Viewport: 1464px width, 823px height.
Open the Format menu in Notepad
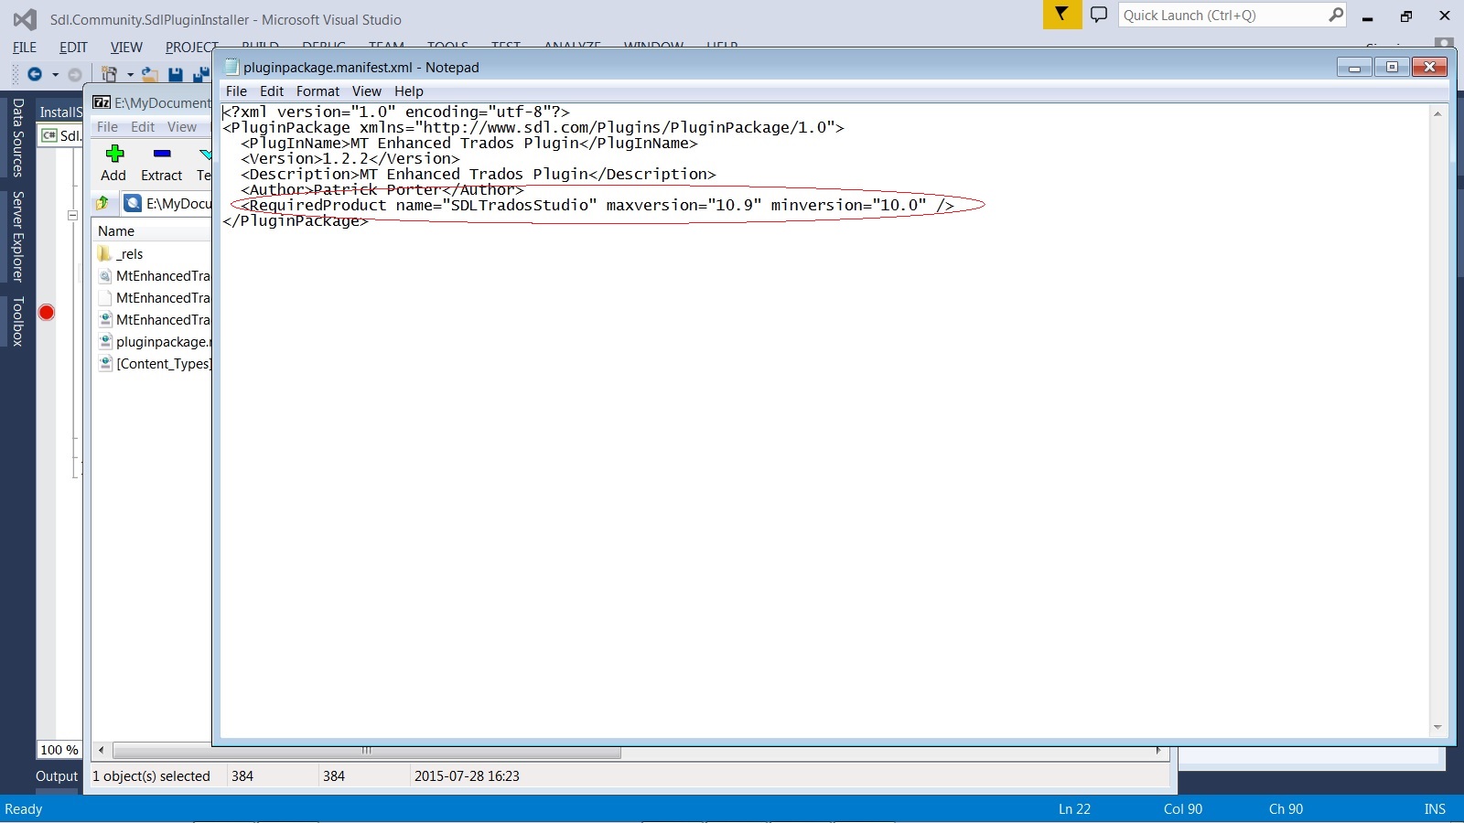tap(318, 91)
